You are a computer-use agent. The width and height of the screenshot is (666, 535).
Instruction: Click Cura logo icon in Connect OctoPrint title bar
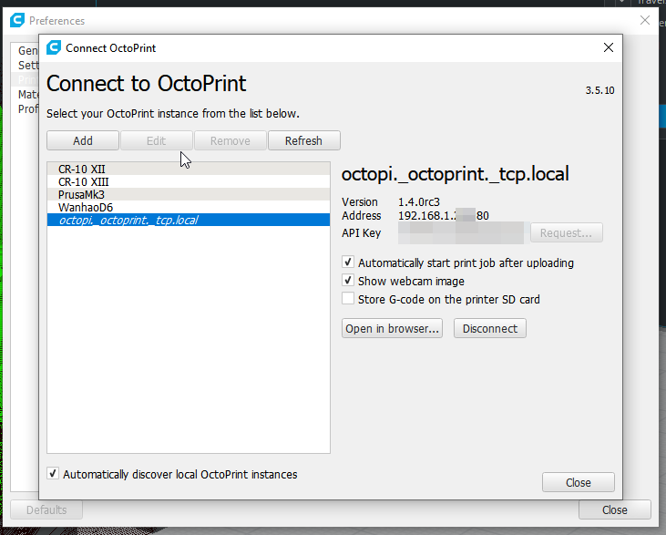click(x=54, y=47)
